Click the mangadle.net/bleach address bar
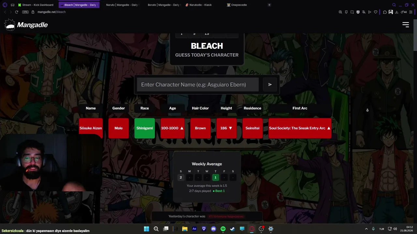 pyautogui.click(x=51, y=12)
